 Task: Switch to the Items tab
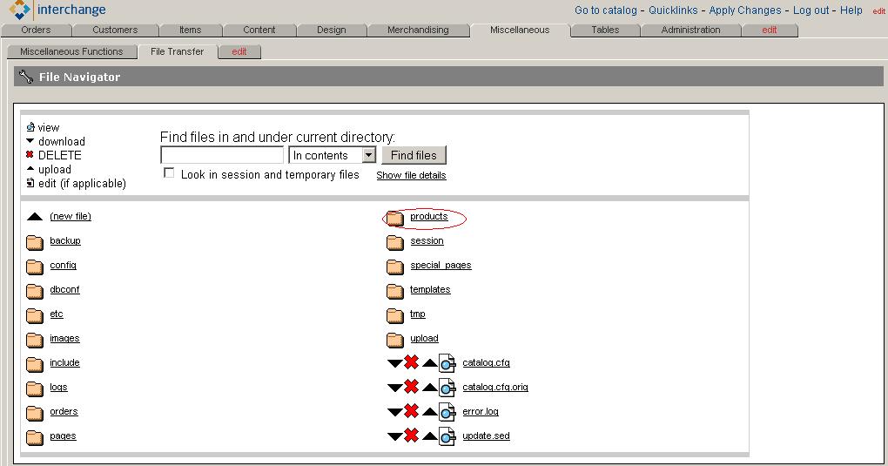pos(191,30)
